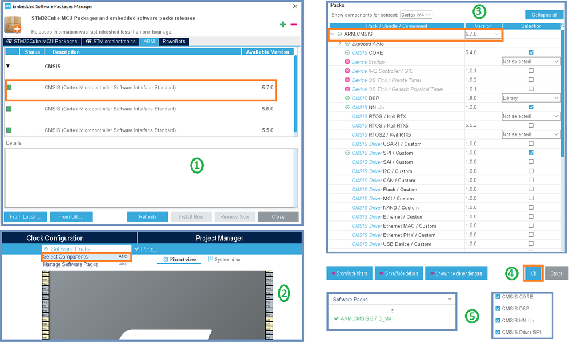Open ARM.CMSIS version 5.7.0 dropdown
The image size is (570, 344).
[x=483, y=34]
